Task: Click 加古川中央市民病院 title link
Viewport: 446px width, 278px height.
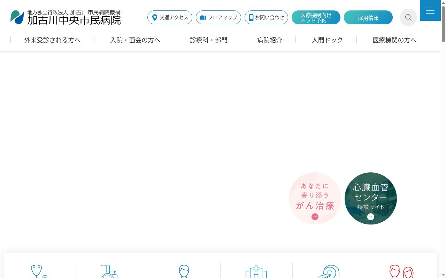Action: (74, 20)
